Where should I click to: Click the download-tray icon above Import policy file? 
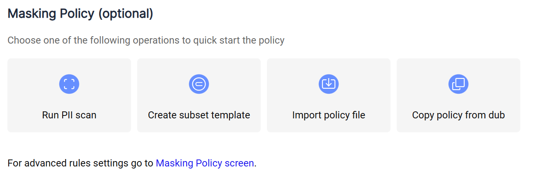(329, 84)
